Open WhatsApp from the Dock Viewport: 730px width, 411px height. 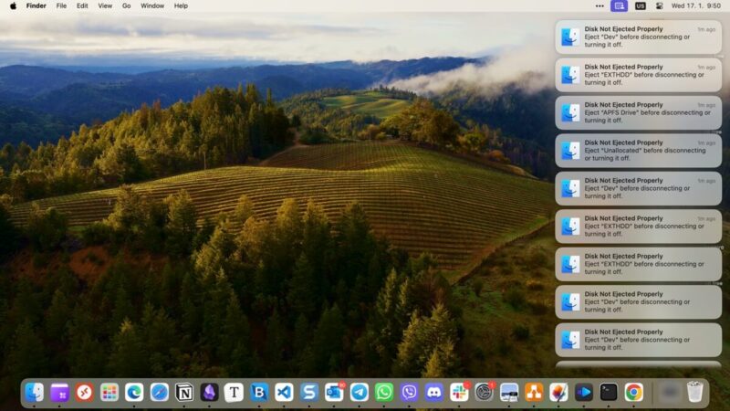pos(383,393)
